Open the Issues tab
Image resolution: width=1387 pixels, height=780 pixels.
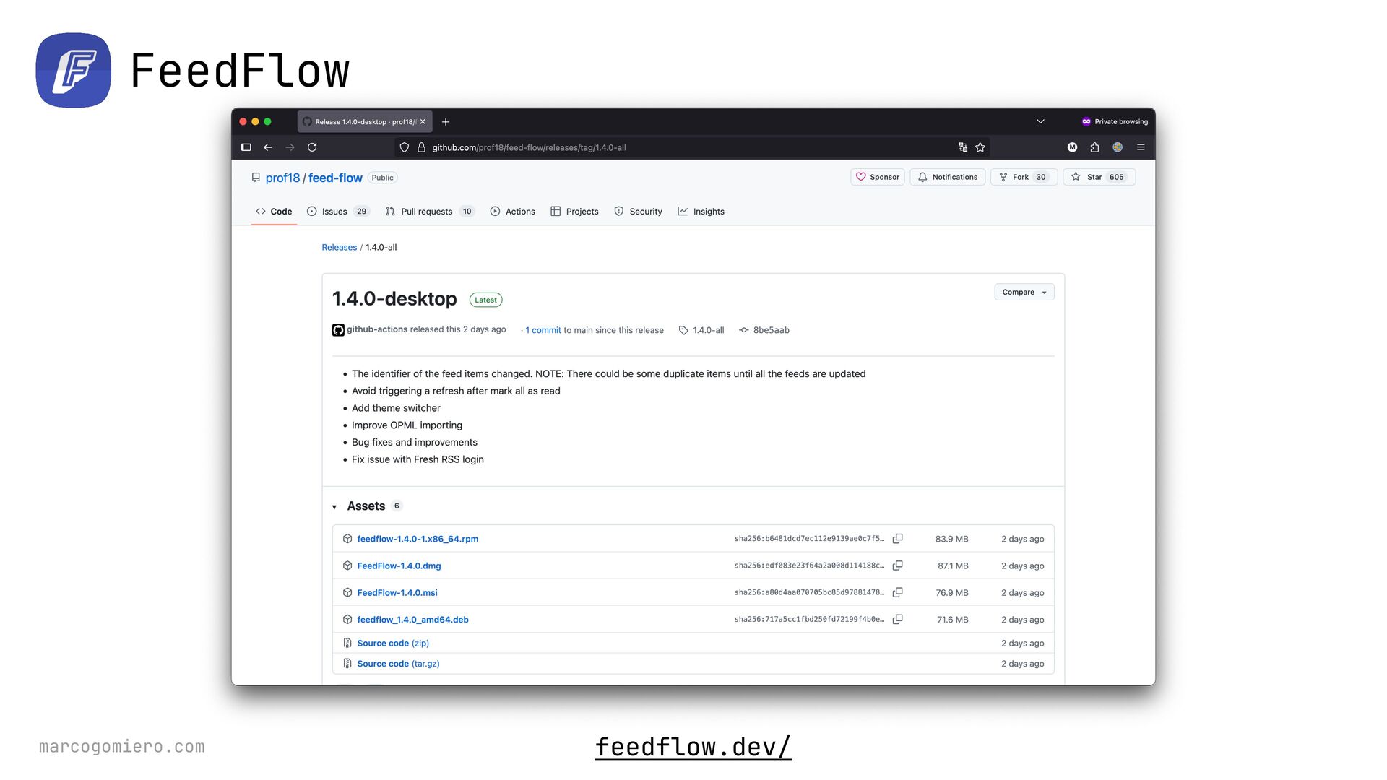pyautogui.click(x=338, y=212)
